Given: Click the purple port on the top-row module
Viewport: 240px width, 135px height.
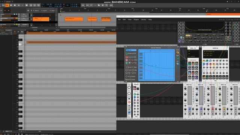Looking at the screenshot, I should point(179,41).
